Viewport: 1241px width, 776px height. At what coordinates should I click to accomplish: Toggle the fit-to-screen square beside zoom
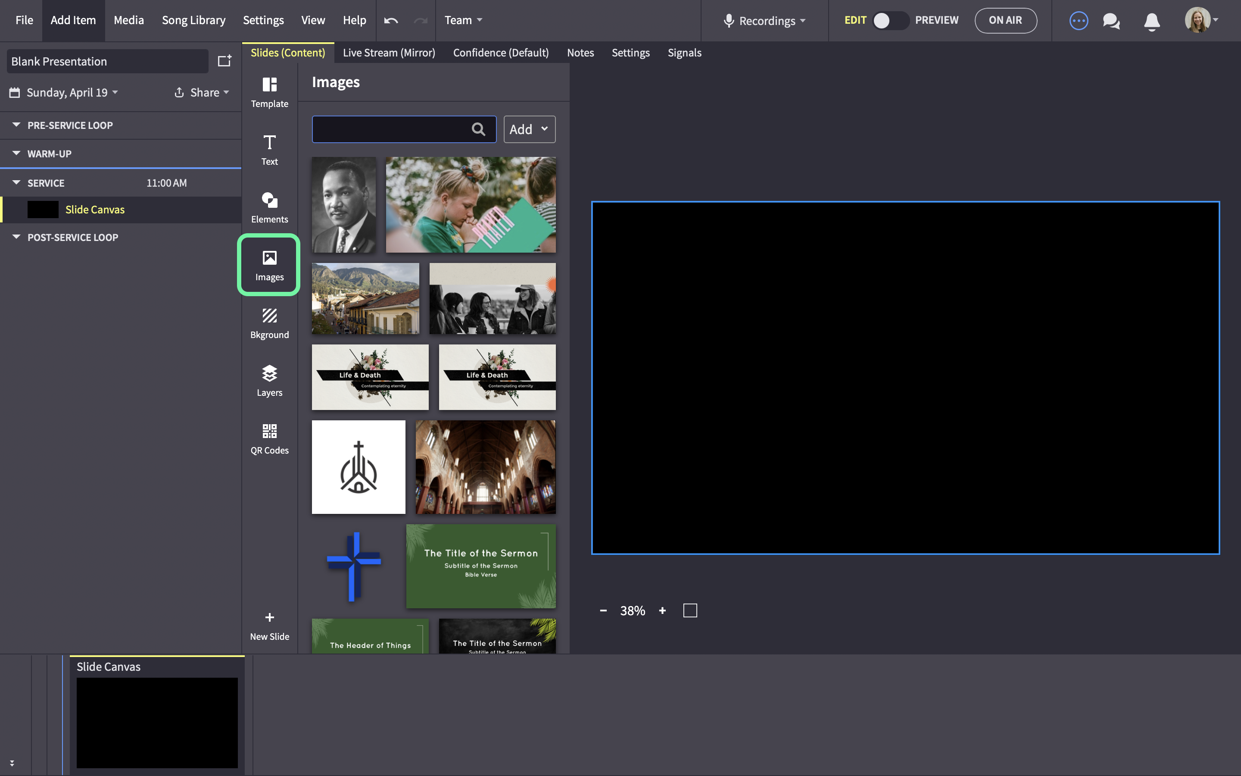coord(690,611)
